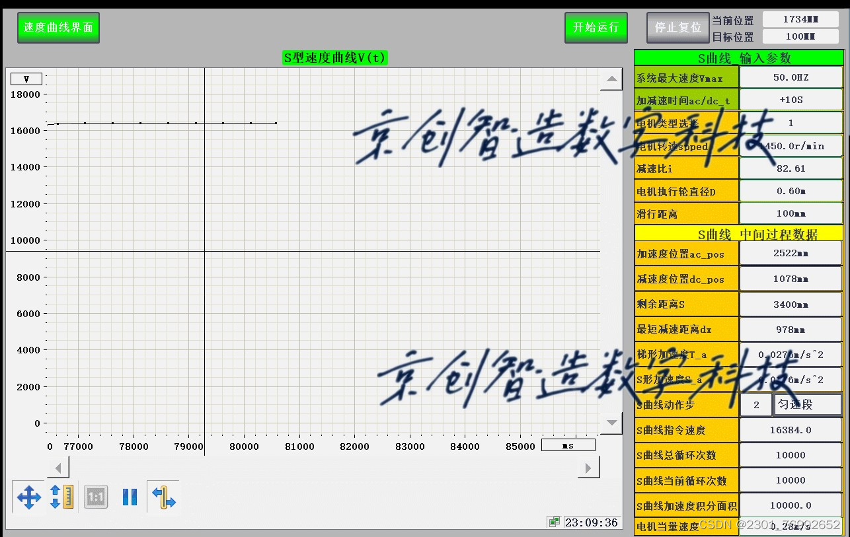Select the vertical zoom ruler icon

[61, 497]
